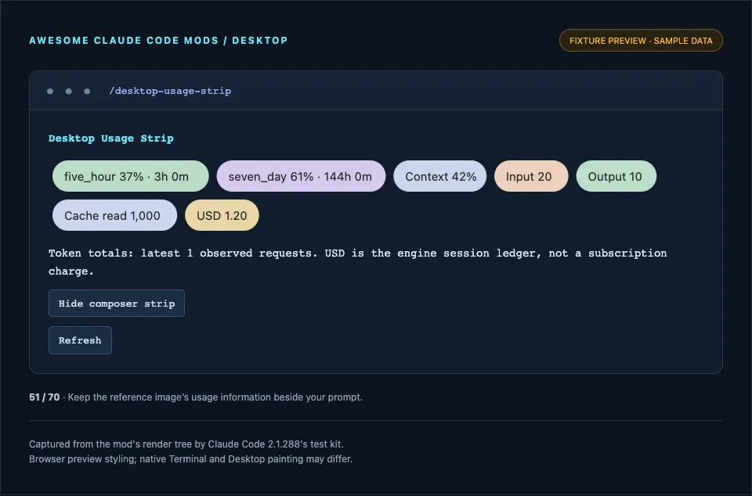Image resolution: width=752 pixels, height=496 pixels.
Task: Click the Input 20 token pill
Action: pos(531,176)
